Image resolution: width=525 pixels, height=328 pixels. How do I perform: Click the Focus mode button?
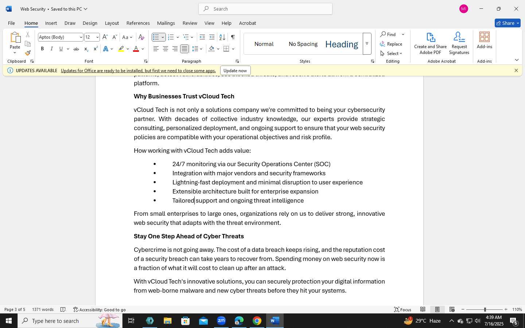pos(403,309)
